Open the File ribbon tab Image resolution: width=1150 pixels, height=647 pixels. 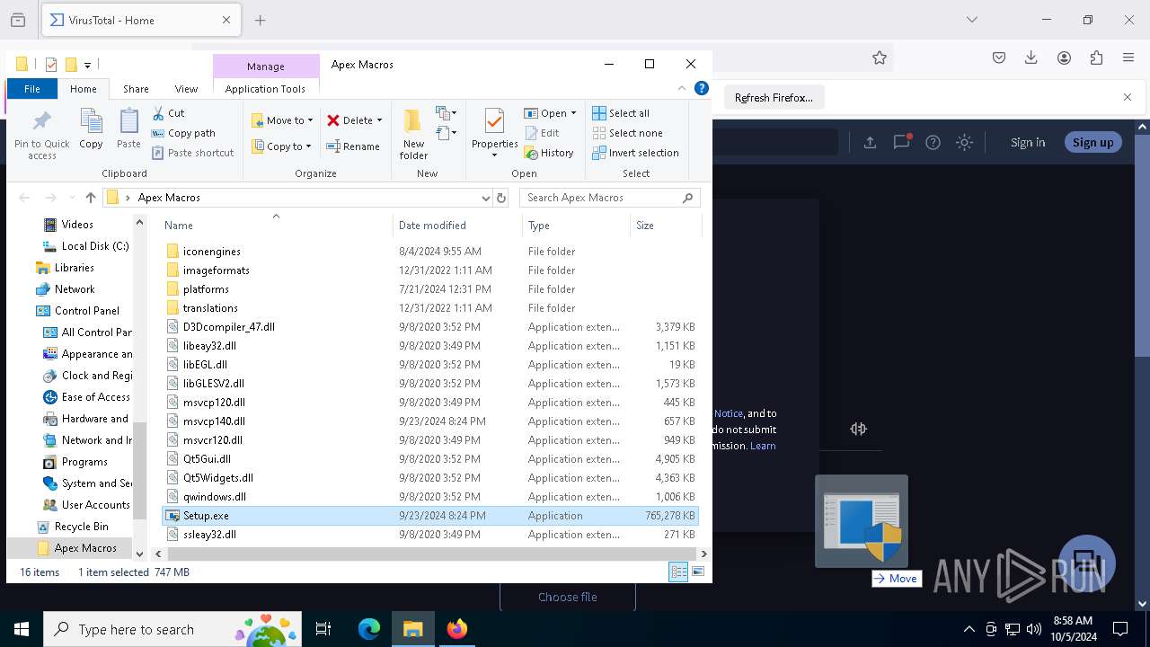coord(32,89)
